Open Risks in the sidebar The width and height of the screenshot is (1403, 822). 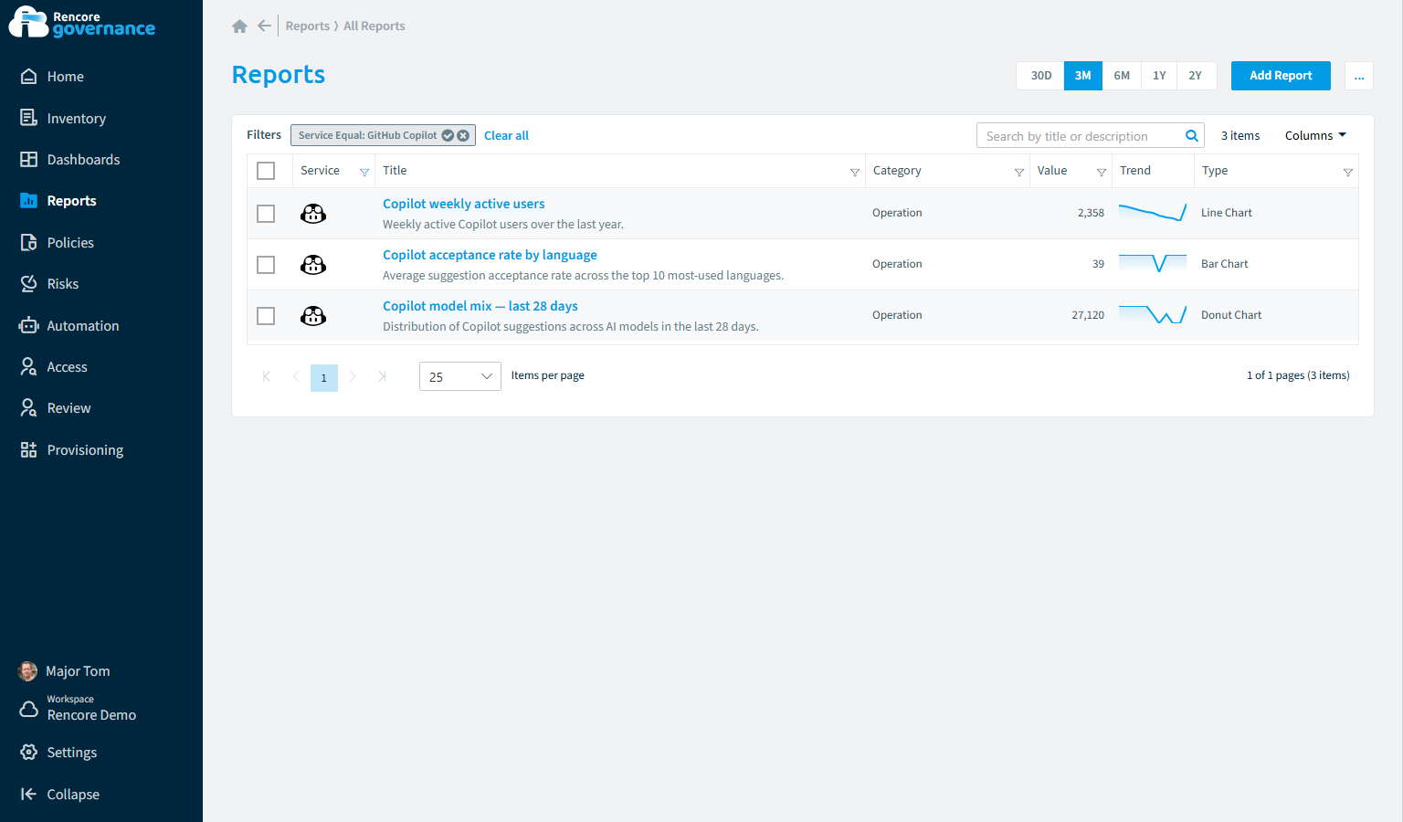(62, 284)
